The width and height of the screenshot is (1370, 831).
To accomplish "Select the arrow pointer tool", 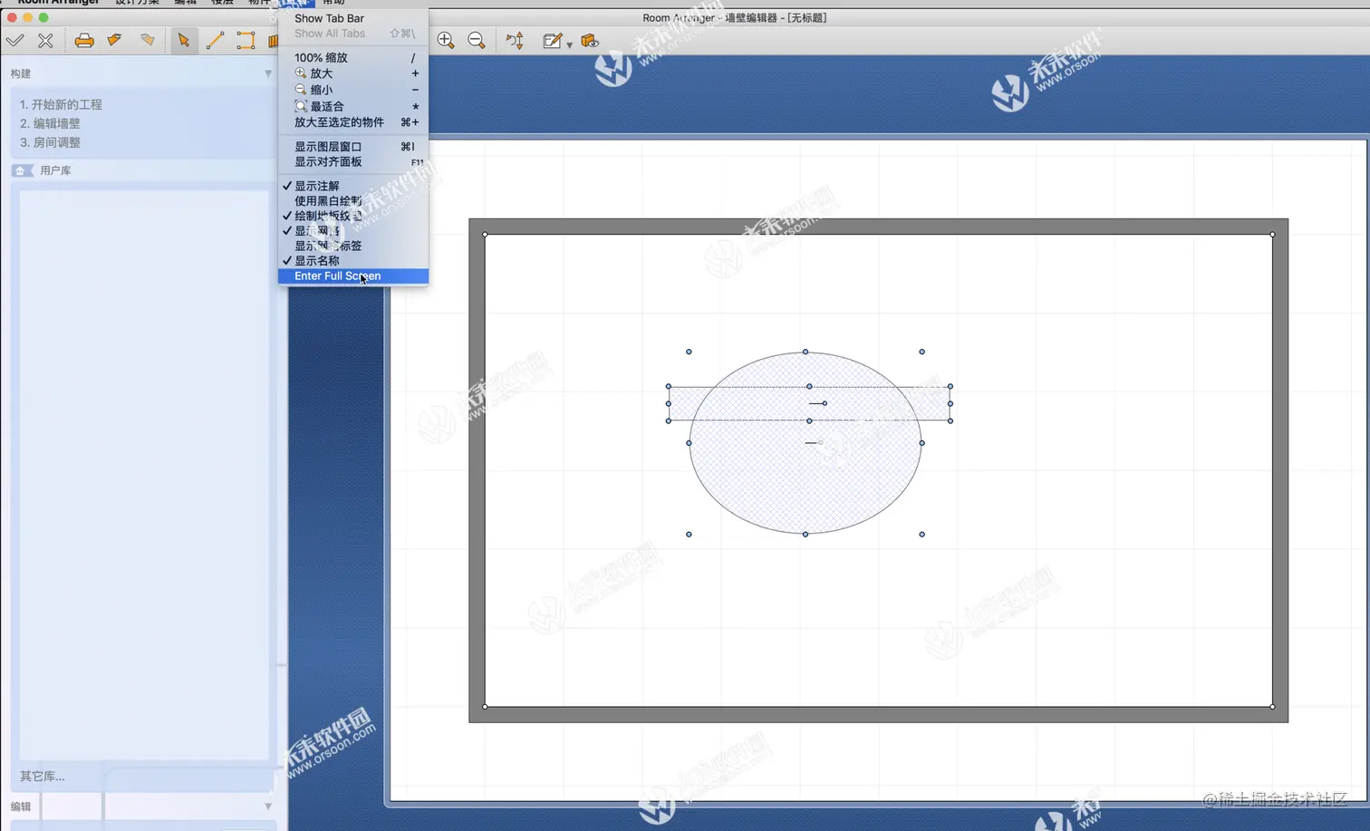I will (x=184, y=40).
